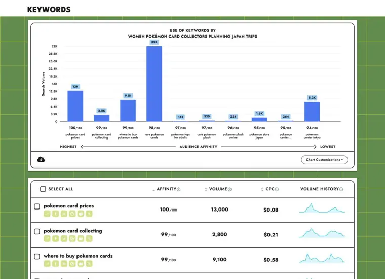Click the 161 label above pokemon toys bar
Screen dimensions: 385x279
point(180,117)
